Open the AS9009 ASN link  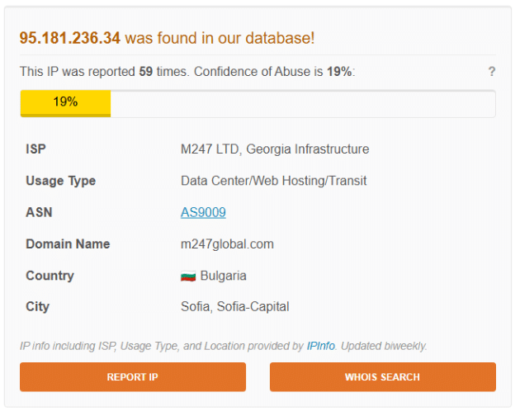[203, 213]
